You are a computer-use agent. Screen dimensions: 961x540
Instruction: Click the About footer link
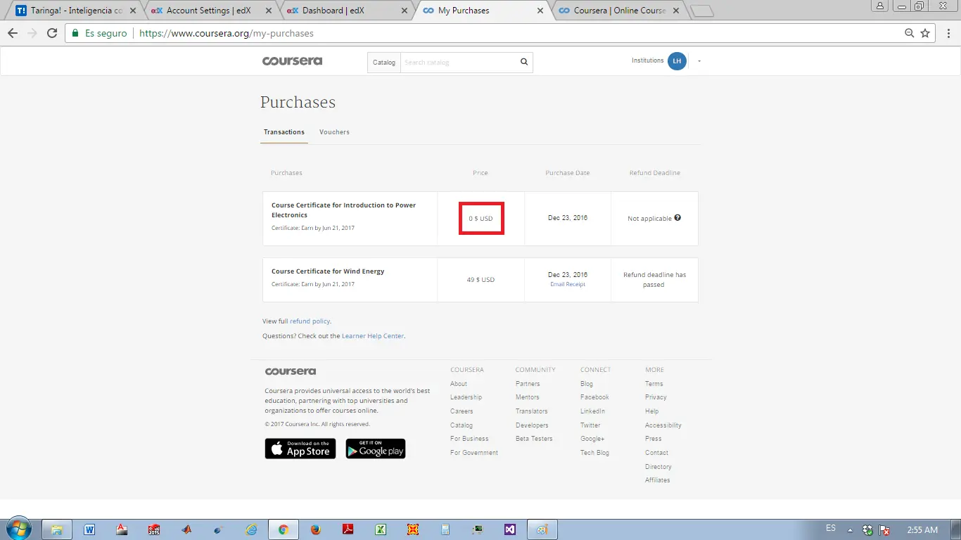[x=459, y=384]
